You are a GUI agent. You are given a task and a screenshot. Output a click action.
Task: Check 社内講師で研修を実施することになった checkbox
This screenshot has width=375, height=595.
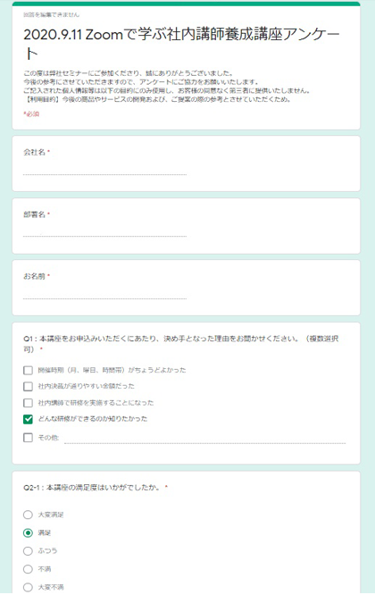click(28, 403)
